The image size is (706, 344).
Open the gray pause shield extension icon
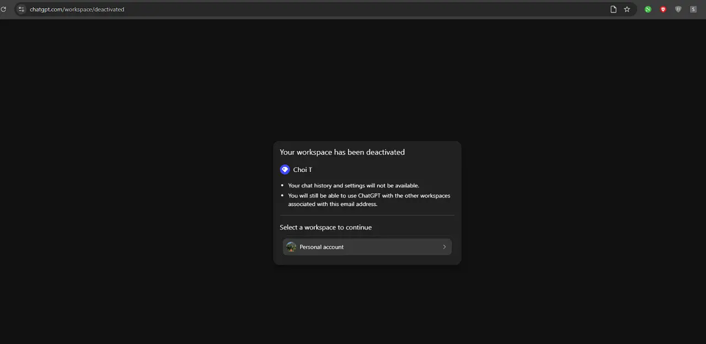point(678,9)
